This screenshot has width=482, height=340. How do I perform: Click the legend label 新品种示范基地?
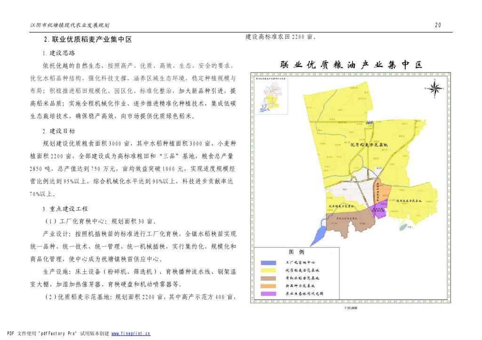pyautogui.click(x=300, y=285)
